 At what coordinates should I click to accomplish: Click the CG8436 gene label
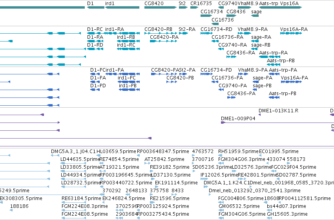coord(236,11)
